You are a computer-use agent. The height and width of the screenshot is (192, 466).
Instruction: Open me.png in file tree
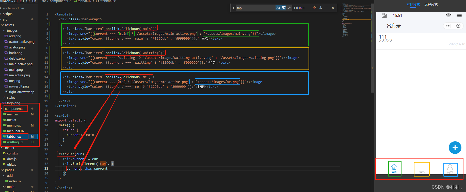click(x=14, y=81)
